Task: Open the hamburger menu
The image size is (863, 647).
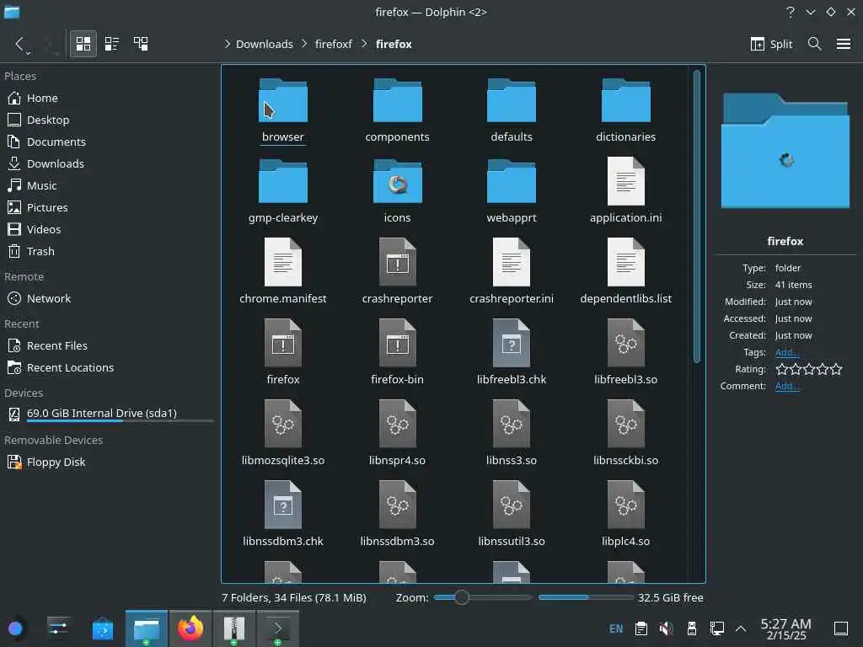Action: [843, 44]
